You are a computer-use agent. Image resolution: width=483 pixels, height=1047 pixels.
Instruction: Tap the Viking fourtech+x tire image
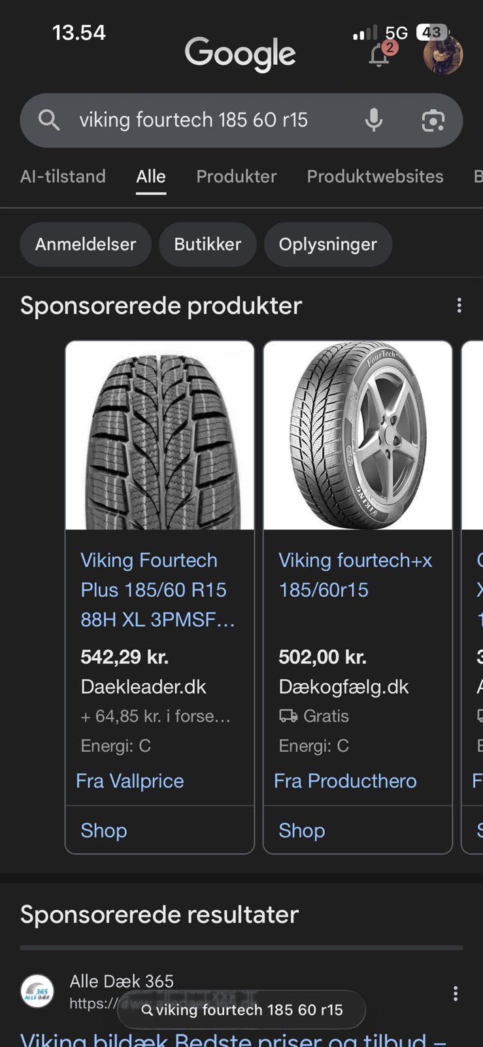[x=358, y=435]
